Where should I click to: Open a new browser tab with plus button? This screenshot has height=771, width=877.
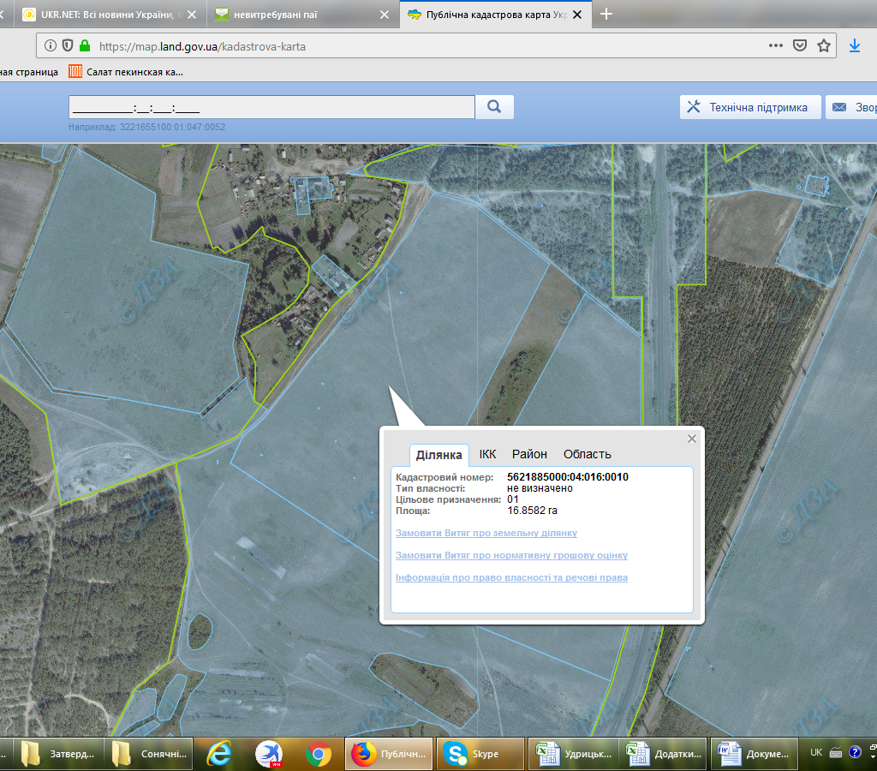coord(607,14)
